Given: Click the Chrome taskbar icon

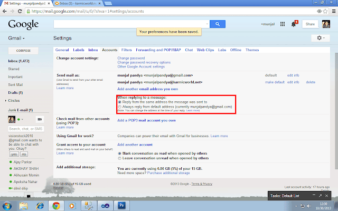Looking at the screenshot, I should pyautogui.click(x=57, y=206).
